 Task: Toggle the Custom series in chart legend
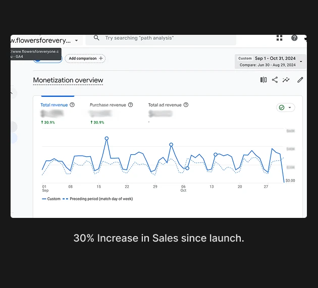coord(51,199)
